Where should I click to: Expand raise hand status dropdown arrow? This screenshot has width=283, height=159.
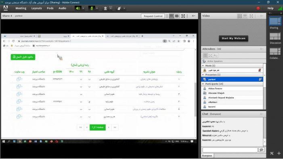click(124, 8)
